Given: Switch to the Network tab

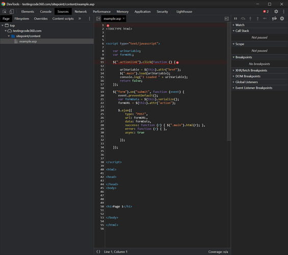Looking at the screenshot, I should (x=81, y=12).
